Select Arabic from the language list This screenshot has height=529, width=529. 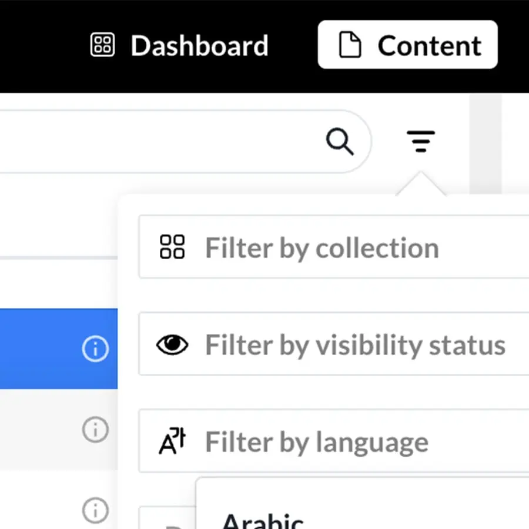click(x=263, y=520)
